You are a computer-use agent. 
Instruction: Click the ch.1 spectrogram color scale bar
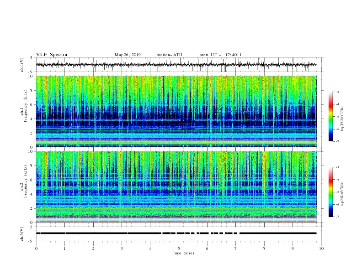pos(330,117)
